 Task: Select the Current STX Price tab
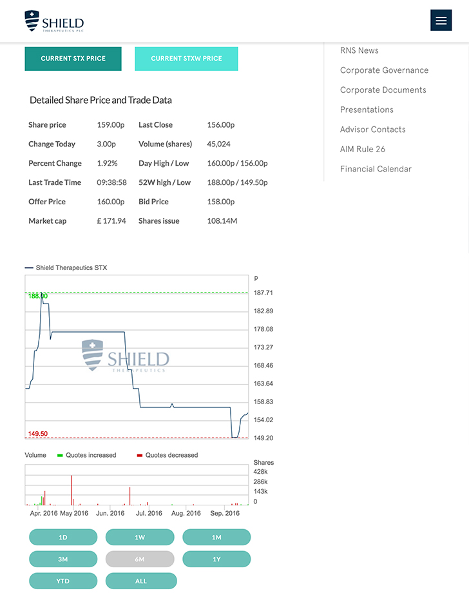point(73,59)
